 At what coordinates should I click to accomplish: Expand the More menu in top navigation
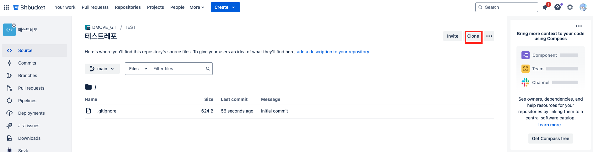197,7
